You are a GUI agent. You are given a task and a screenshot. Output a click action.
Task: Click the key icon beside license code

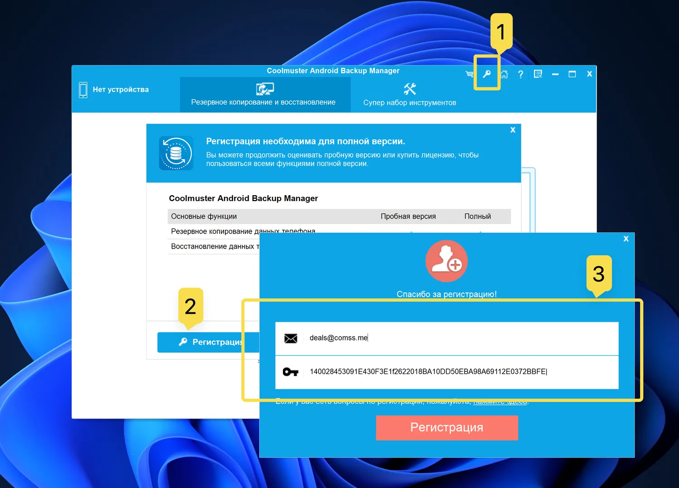coord(291,372)
